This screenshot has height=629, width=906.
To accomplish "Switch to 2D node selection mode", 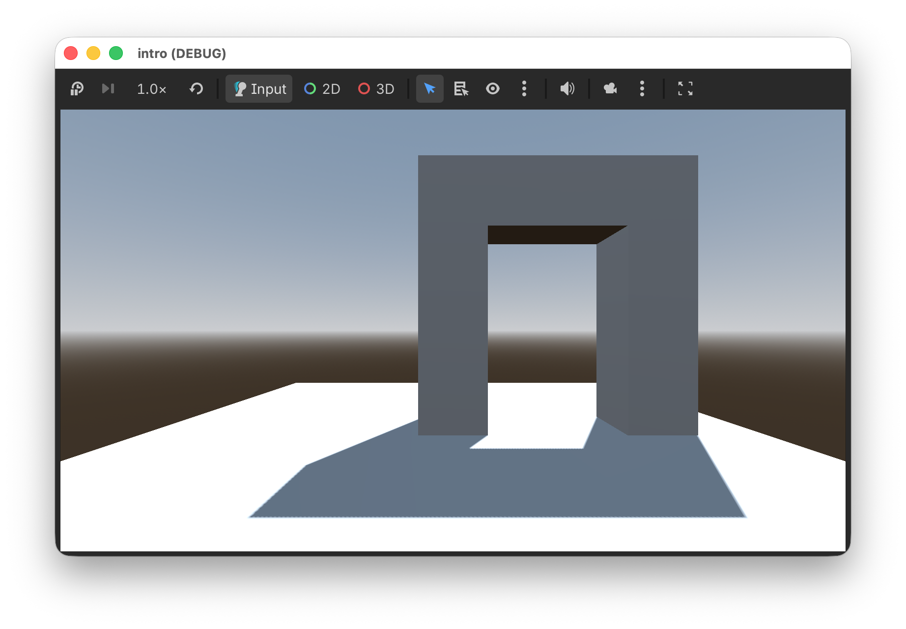I will [322, 89].
